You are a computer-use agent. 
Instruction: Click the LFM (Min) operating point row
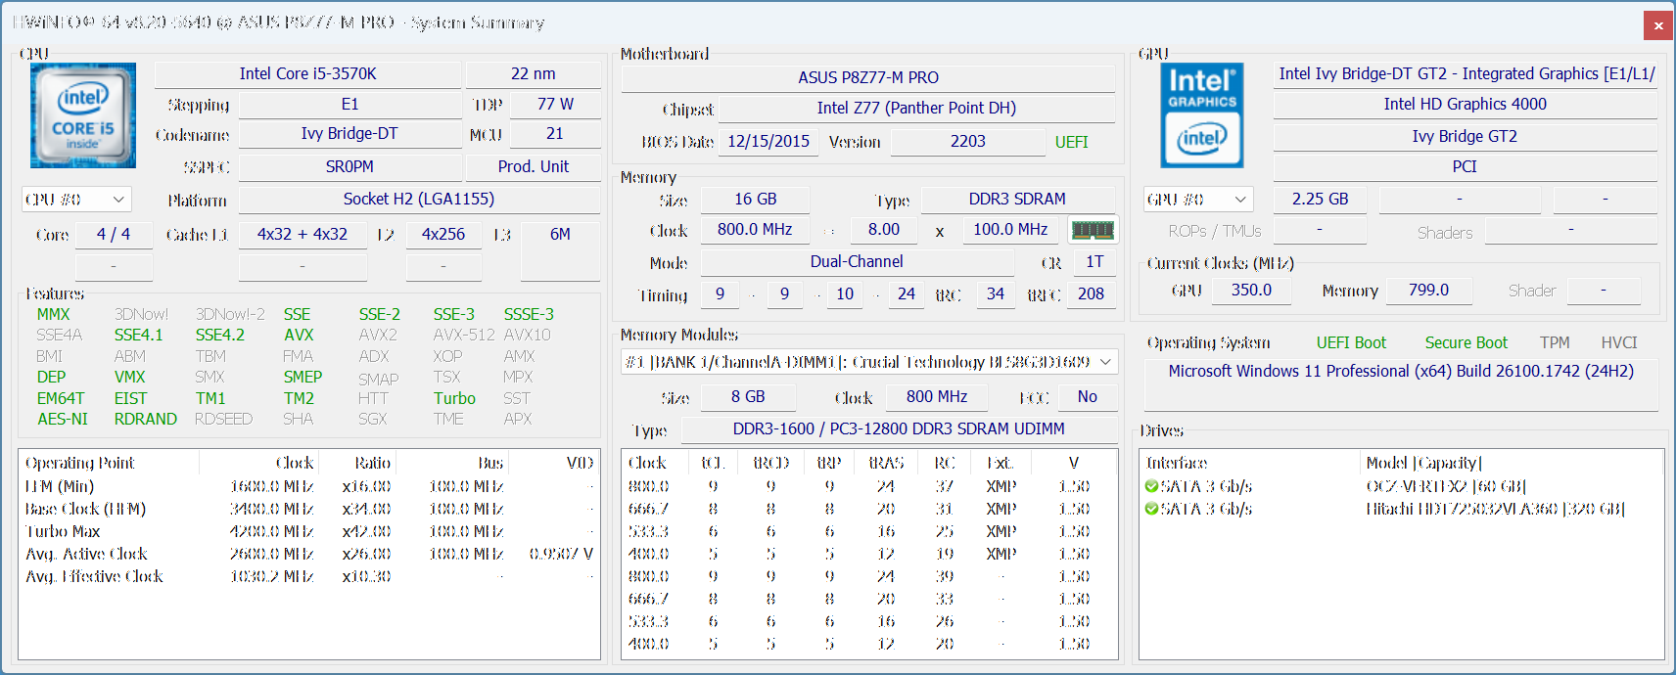click(309, 486)
